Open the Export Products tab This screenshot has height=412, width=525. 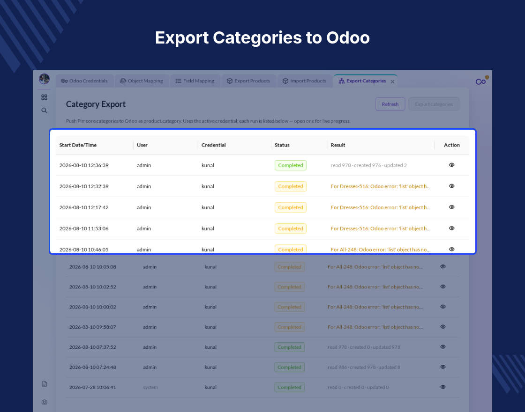(248, 81)
